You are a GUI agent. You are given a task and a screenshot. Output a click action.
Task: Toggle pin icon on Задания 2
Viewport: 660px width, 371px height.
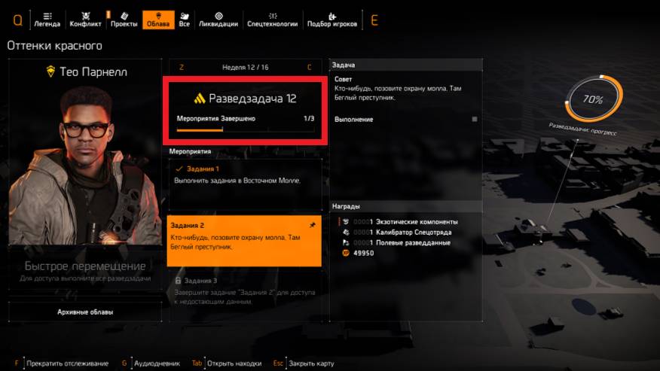pos(313,225)
